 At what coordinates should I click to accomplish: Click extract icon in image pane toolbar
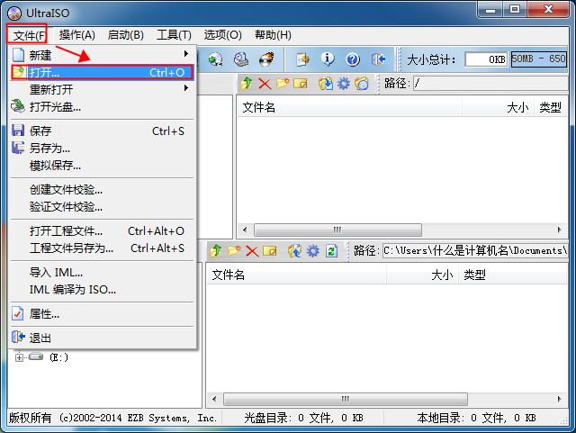(326, 84)
